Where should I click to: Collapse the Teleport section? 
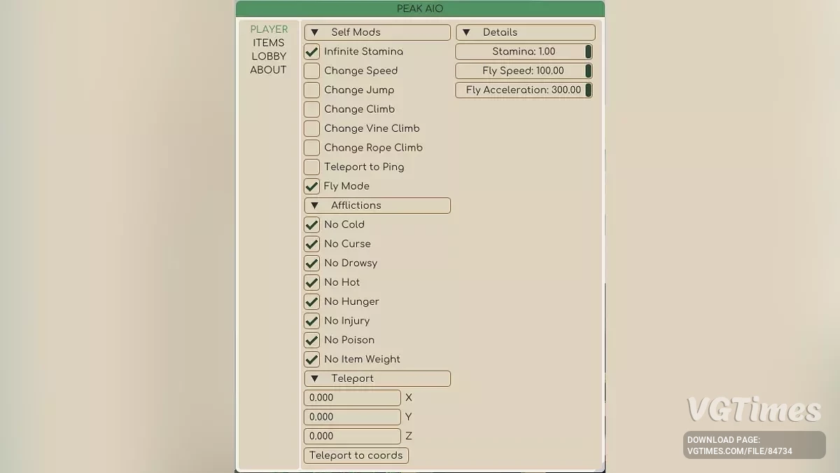315,378
